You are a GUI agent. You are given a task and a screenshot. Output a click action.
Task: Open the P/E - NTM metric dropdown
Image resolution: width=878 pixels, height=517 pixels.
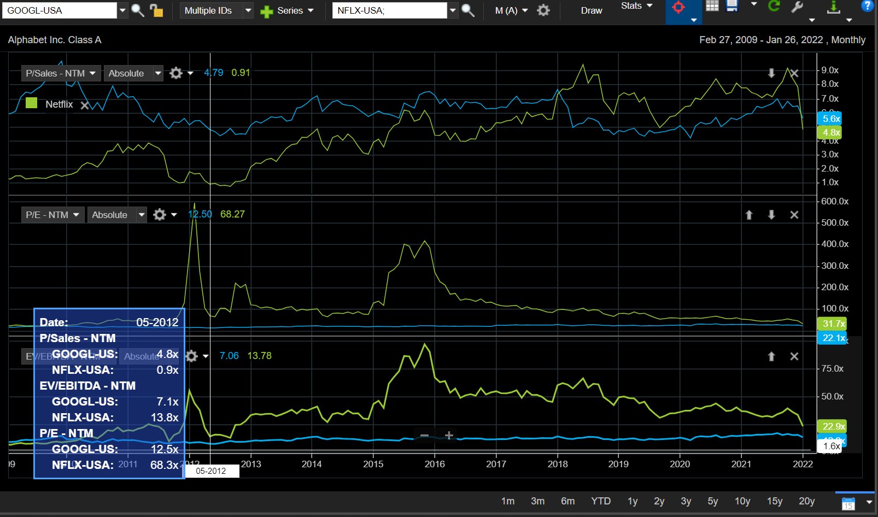pyautogui.click(x=52, y=215)
